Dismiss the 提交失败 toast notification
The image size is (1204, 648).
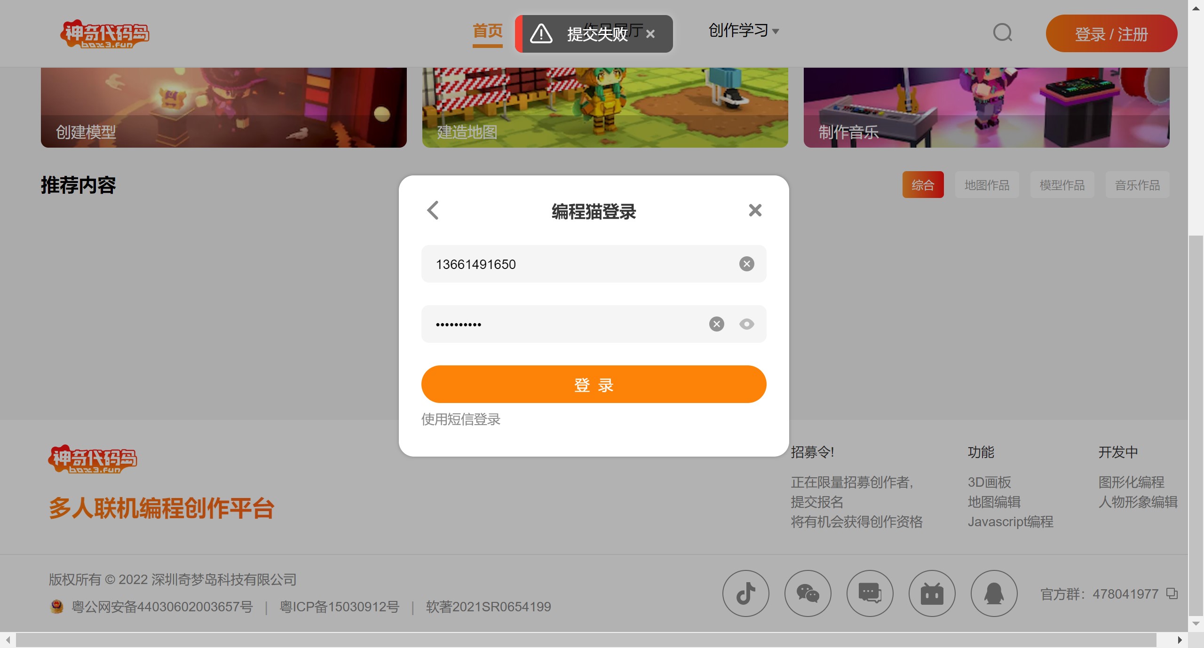click(x=650, y=34)
